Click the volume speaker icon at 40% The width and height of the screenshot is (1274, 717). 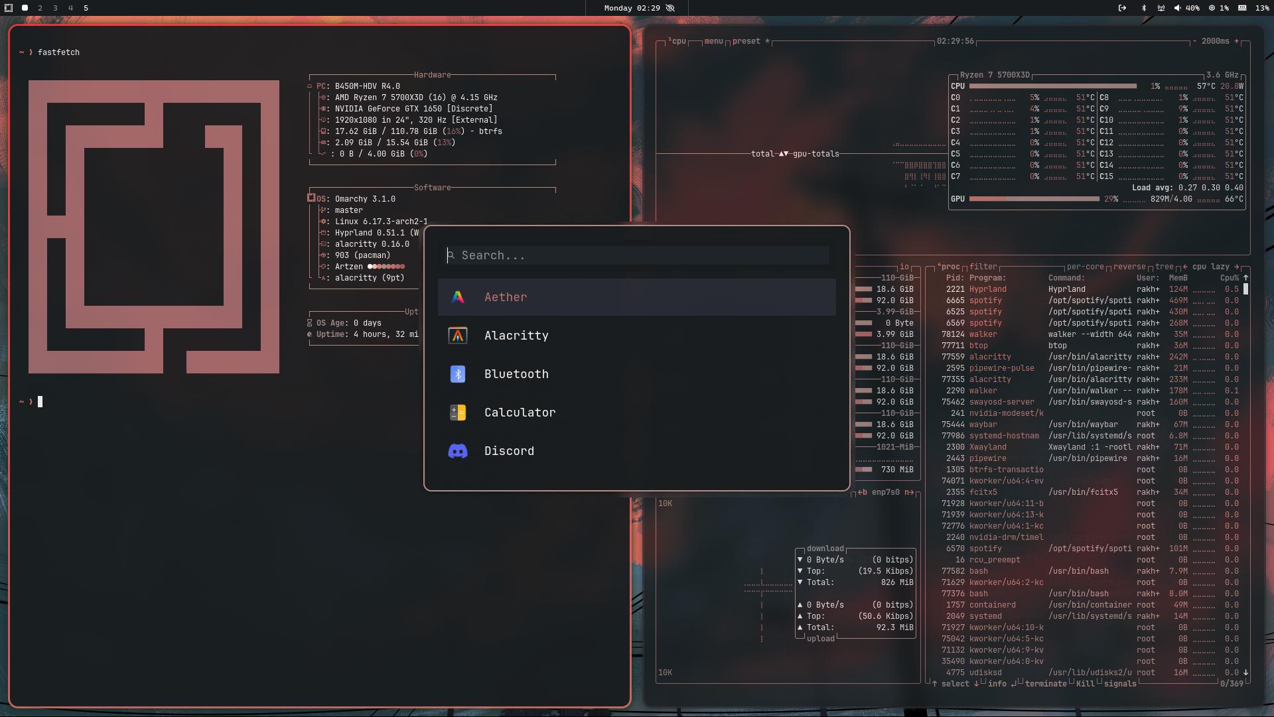tap(1177, 8)
